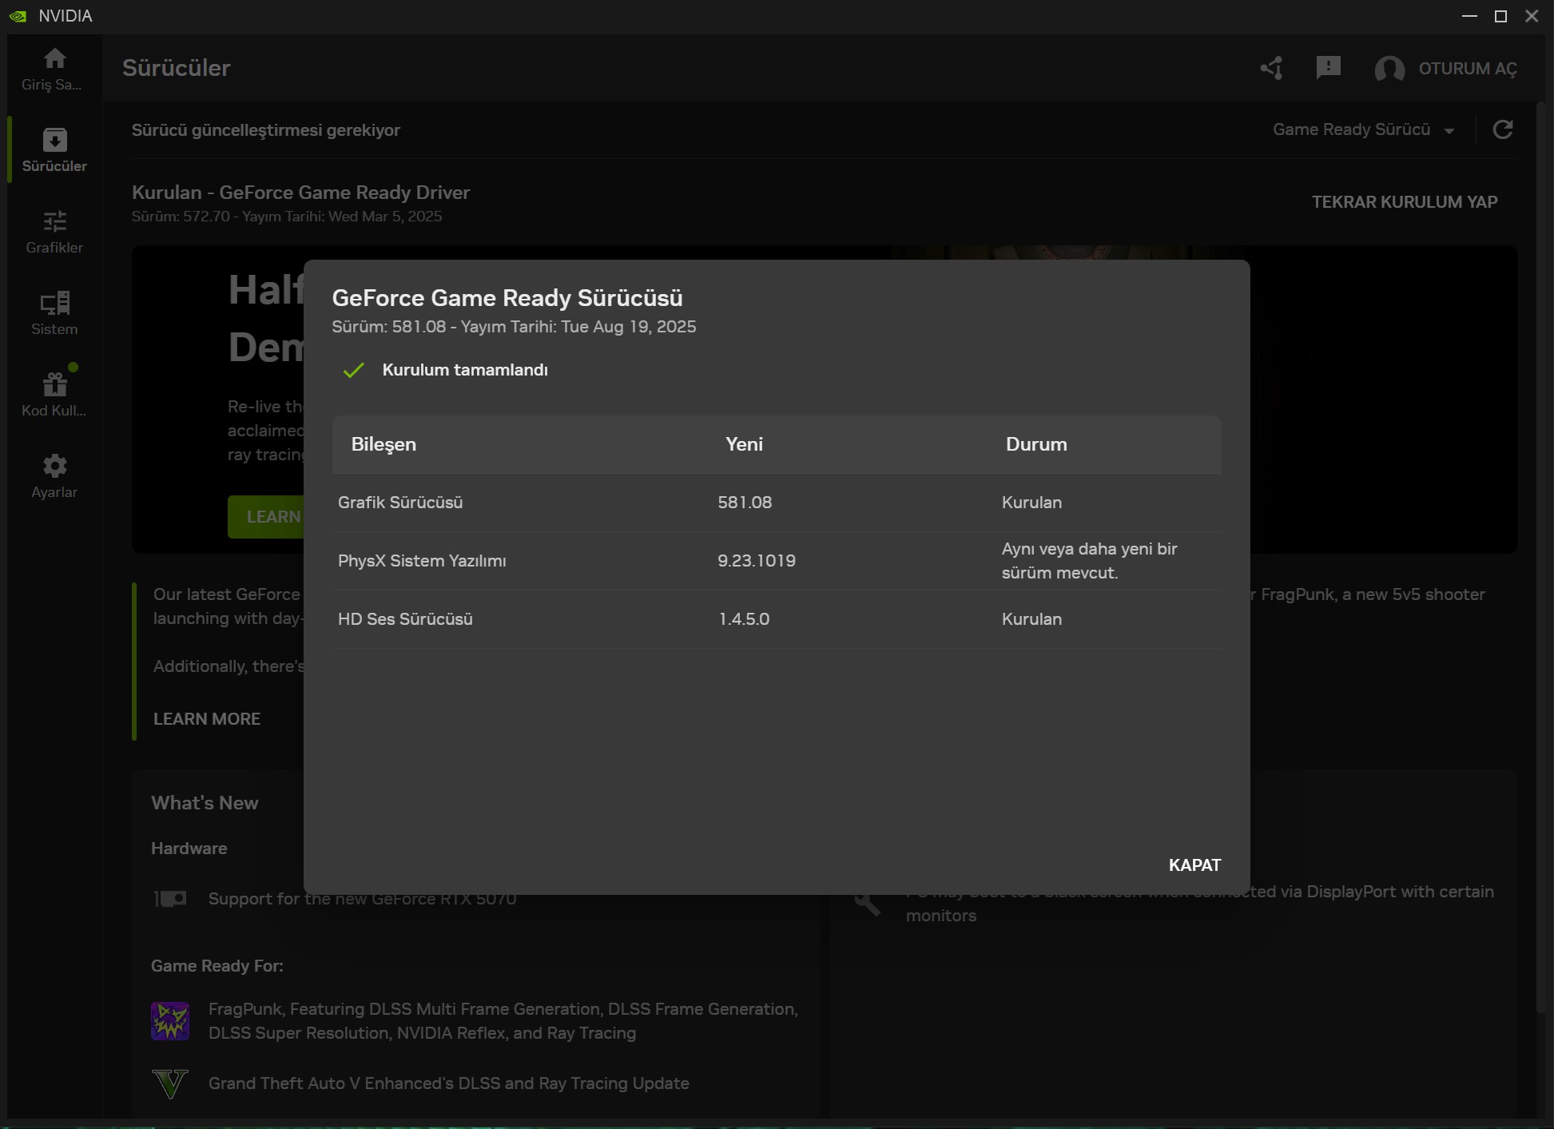The width and height of the screenshot is (1554, 1129).
Task: Open LEARN MORE about GeForce news
Action: [x=205, y=718]
